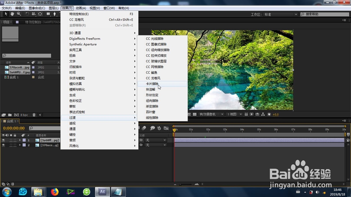
Task: Enable motion blur in timeline
Action: coord(144,128)
